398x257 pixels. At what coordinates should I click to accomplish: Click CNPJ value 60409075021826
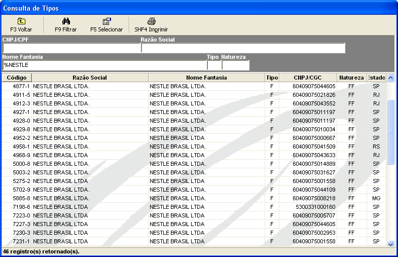click(314, 95)
